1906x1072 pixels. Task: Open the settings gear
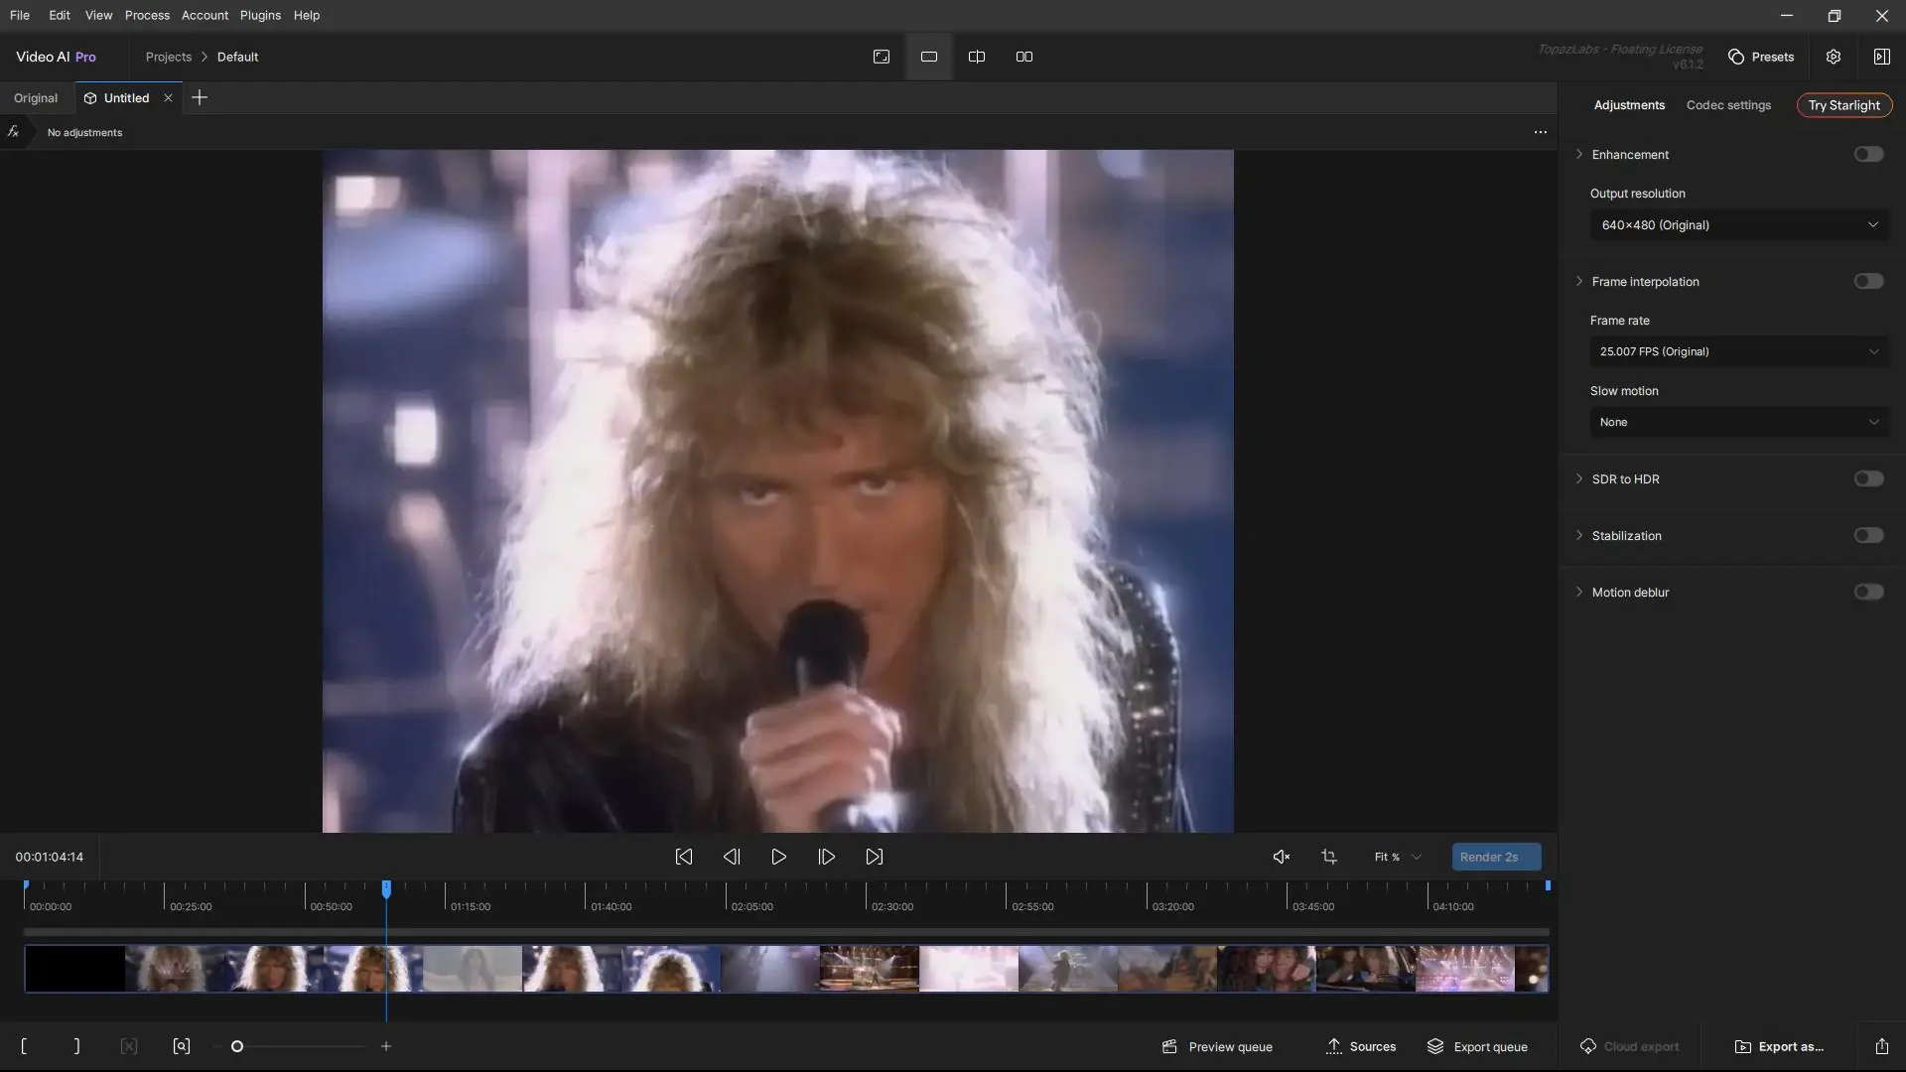point(1834,57)
